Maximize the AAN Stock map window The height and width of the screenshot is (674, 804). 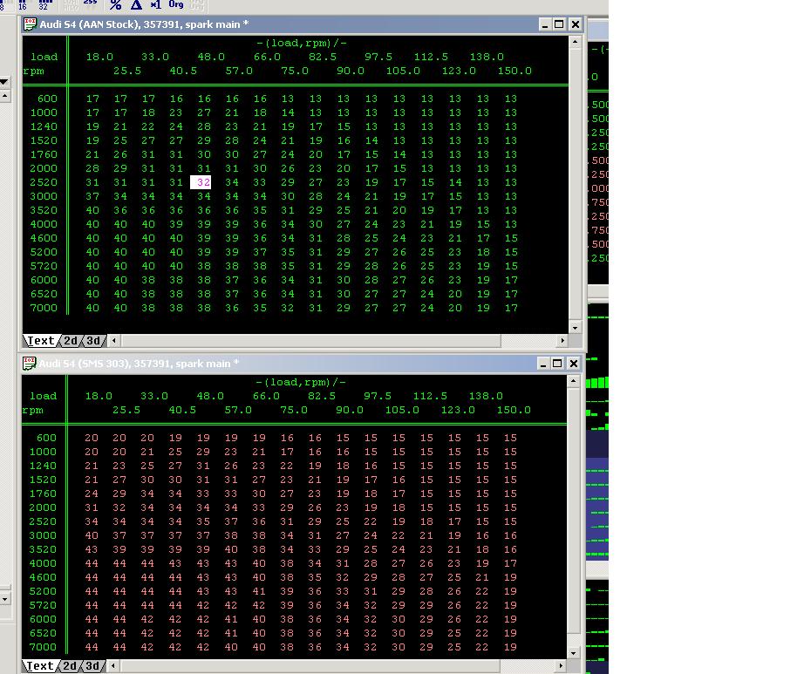click(x=560, y=24)
